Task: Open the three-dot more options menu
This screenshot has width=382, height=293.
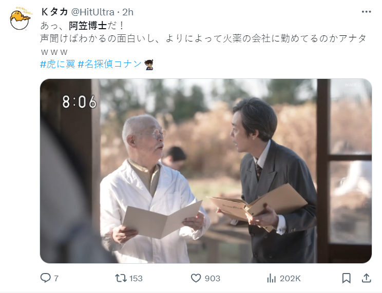Action: [x=366, y=12]
